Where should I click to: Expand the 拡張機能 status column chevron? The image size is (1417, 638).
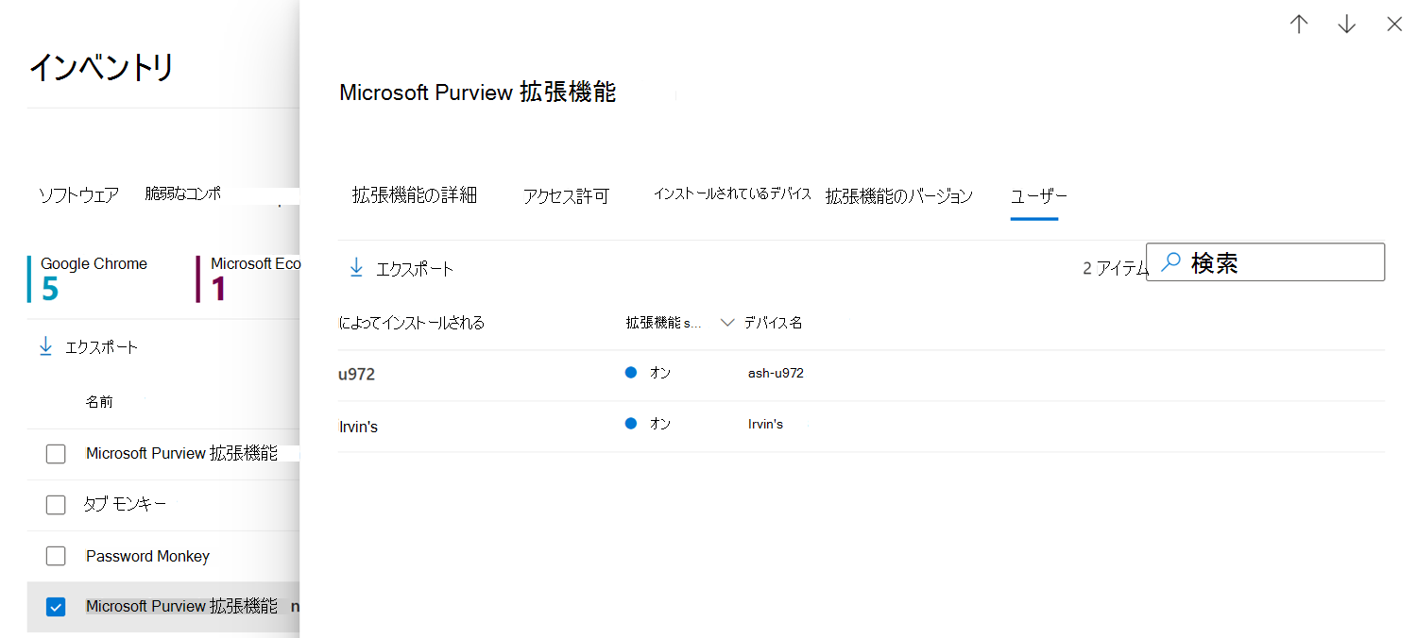tap(726, 323)
